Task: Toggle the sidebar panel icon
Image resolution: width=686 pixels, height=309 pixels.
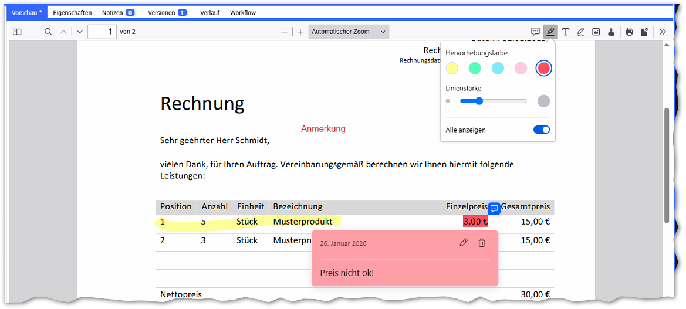Action: pyautogui.click(x=17, y=32)
